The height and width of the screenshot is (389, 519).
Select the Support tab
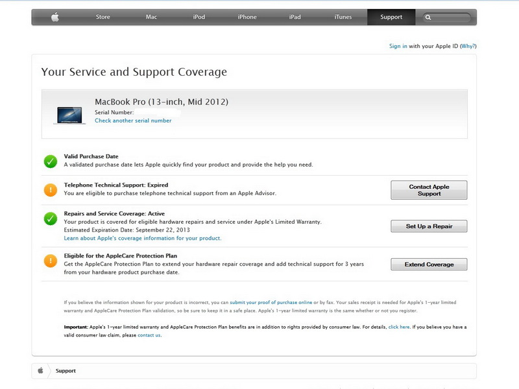point(391,17)
